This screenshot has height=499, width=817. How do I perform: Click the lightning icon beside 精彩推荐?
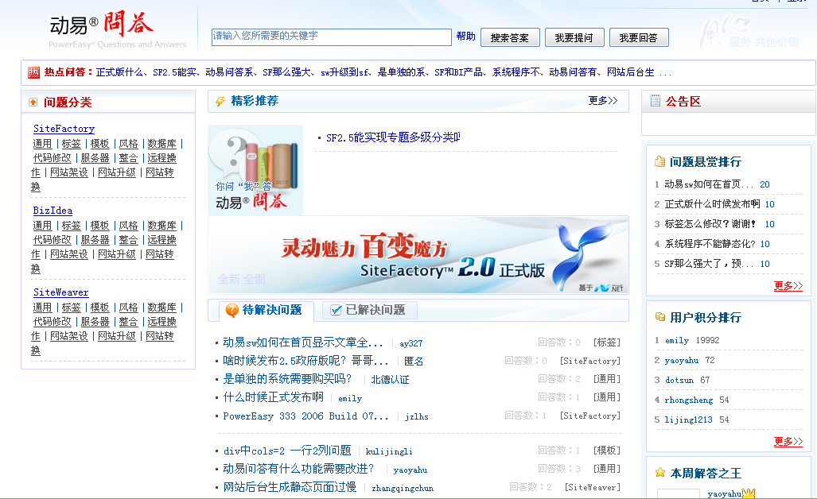tap(220, 102)
